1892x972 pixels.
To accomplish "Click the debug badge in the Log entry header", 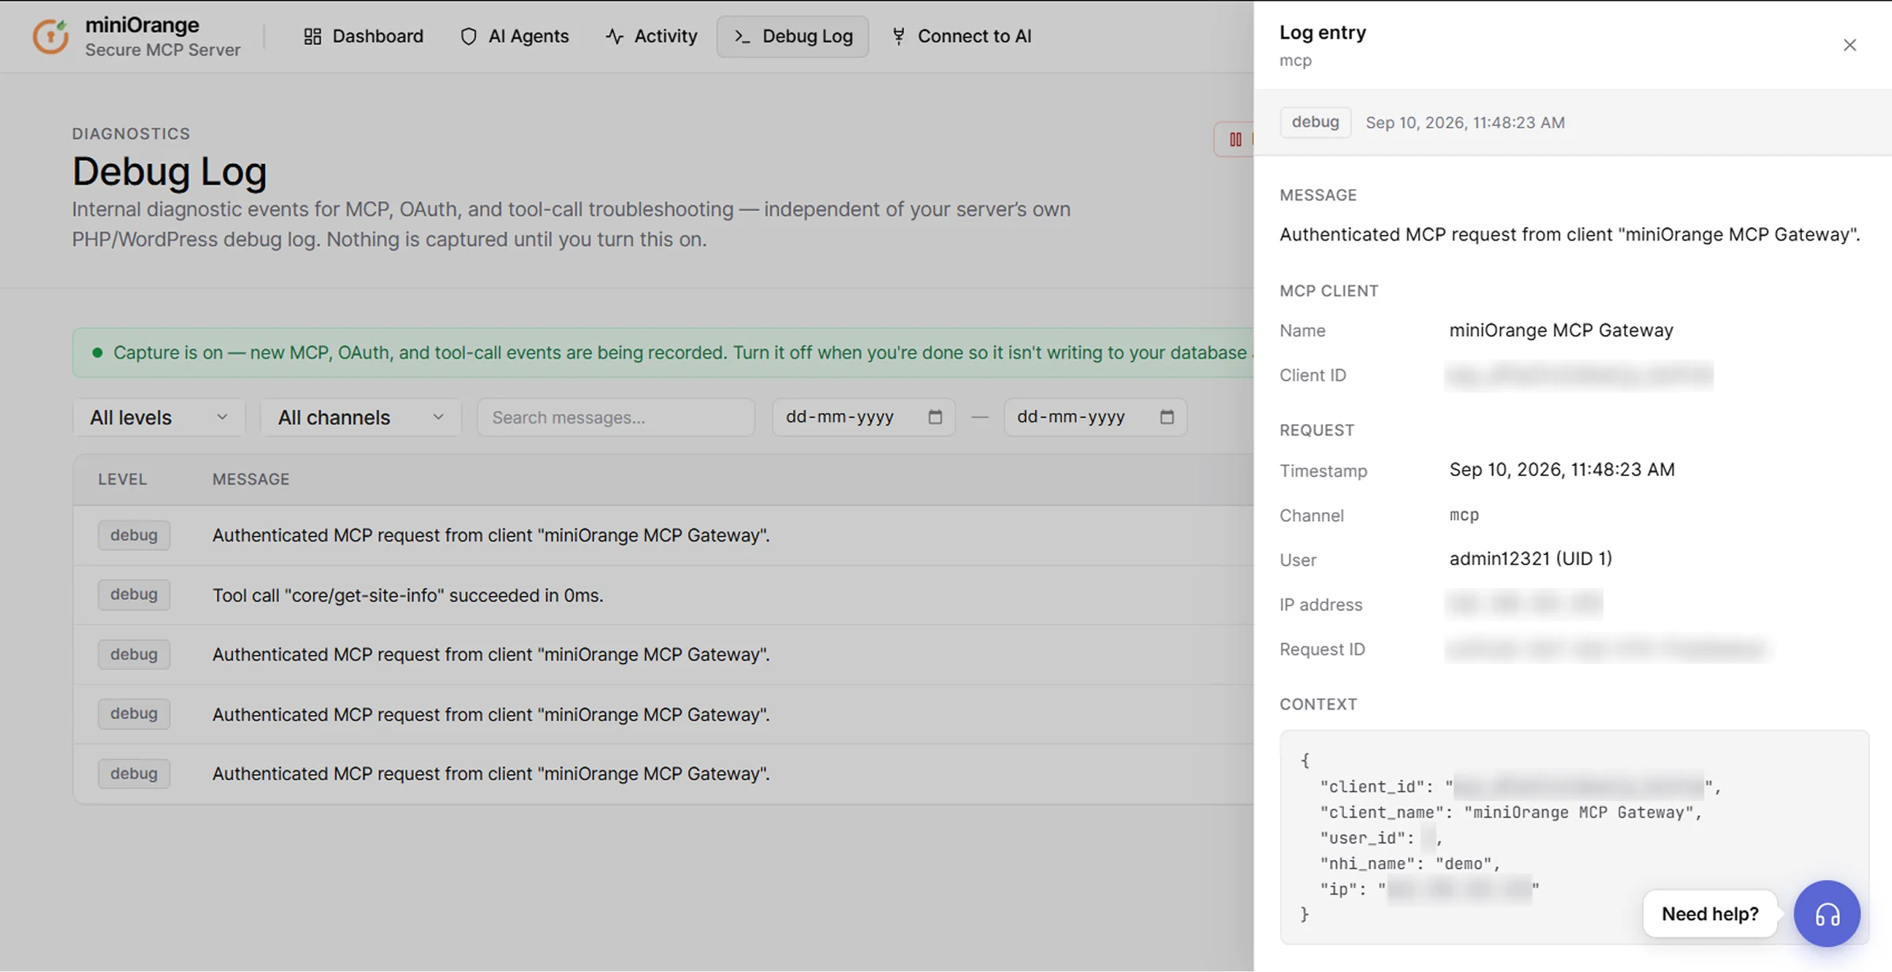I will click(1315, 122).
